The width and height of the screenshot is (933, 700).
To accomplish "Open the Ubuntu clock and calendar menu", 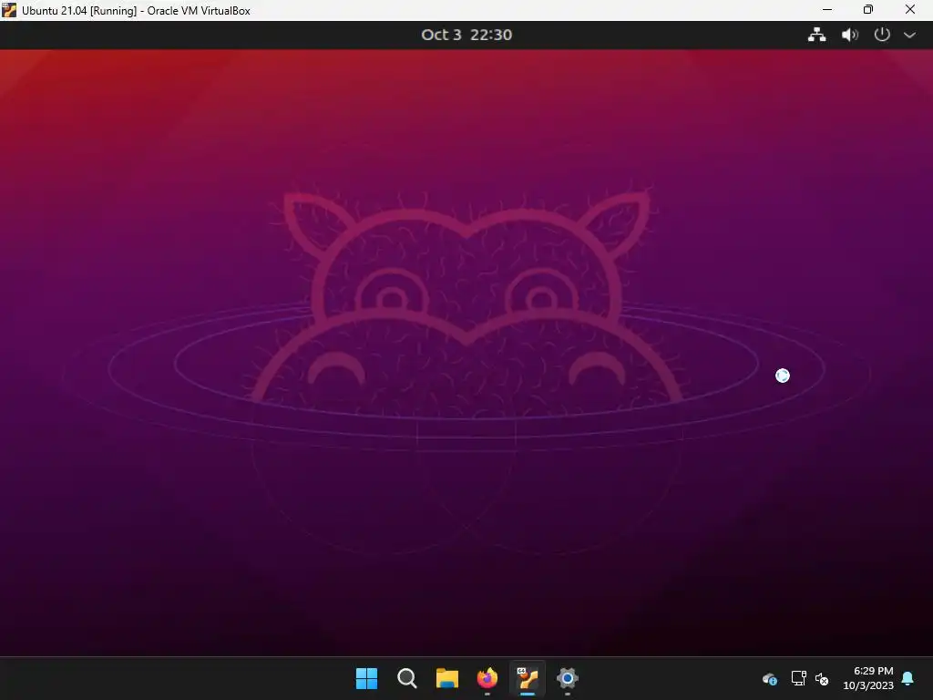I will [466, 35].
